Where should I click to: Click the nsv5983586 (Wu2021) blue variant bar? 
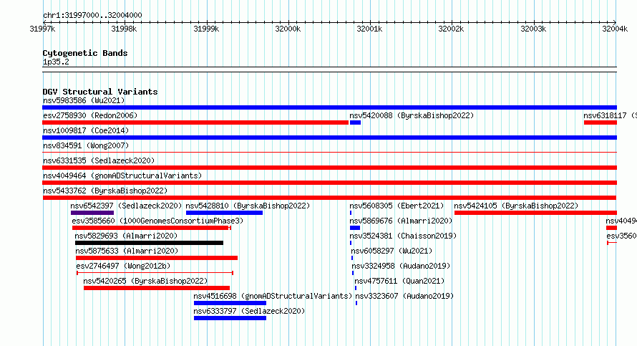(x=329, y=107)
